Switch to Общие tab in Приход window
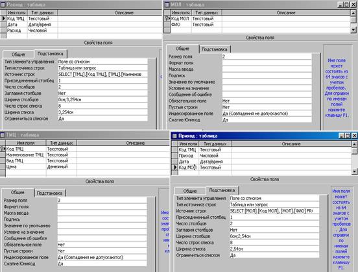 point(190,191)
